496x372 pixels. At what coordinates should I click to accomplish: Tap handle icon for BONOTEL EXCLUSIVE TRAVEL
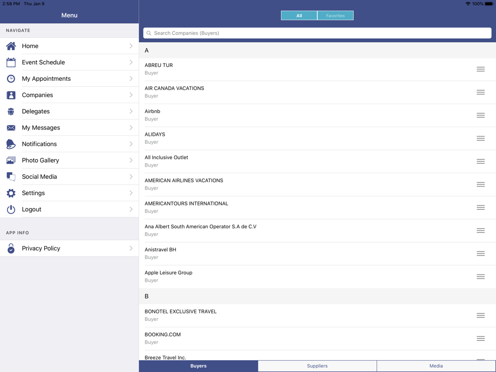coord(481,315)
